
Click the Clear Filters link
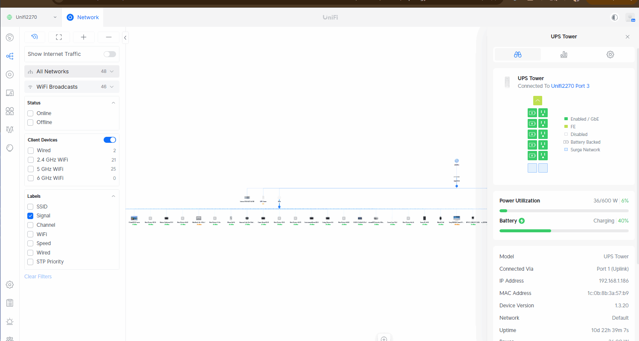[x=38, y=277]
